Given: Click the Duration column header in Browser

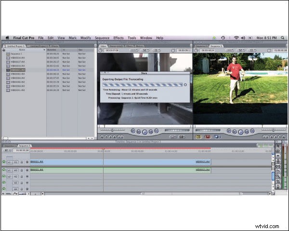Looking at the screenshot, I should click(54, 50).
